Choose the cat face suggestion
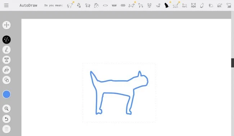The height and width of the screenshot is (136, 234). (x=193, y=5)
